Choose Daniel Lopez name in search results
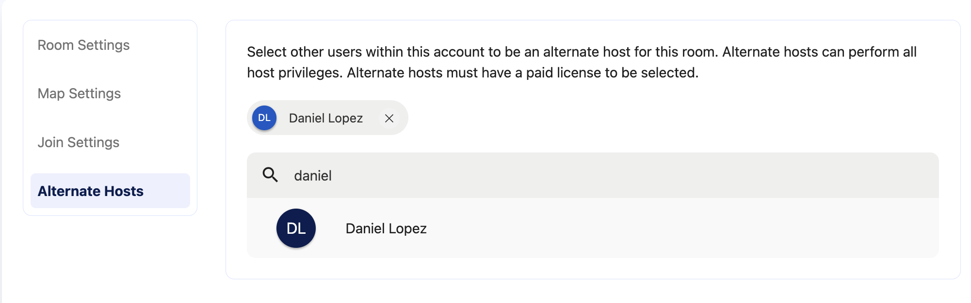The width and height of the screenshot is (971, 303). 386,228
